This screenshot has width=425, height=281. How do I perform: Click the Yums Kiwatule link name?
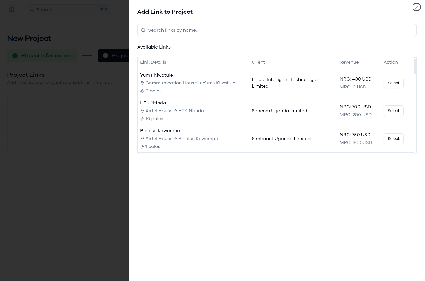(x=156, y=75)
